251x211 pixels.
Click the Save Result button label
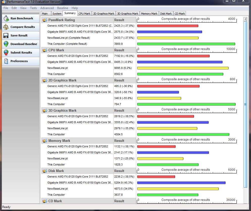(19, 35)
